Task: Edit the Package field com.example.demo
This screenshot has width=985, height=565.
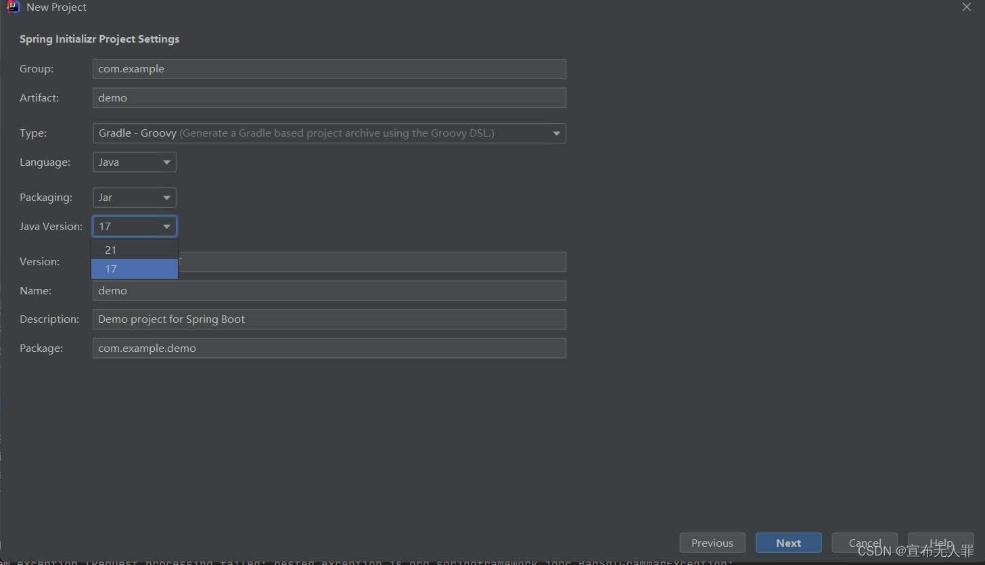Action: (329, 348)
